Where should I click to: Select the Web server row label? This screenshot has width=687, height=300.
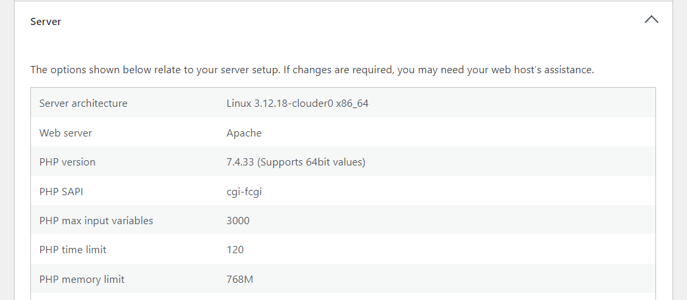pyautogui.click(x=66, y=133)
